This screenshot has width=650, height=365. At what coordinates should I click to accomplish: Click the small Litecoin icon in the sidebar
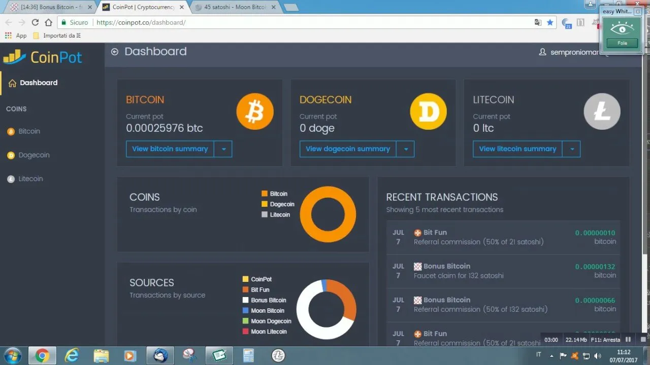coord(11,179)
